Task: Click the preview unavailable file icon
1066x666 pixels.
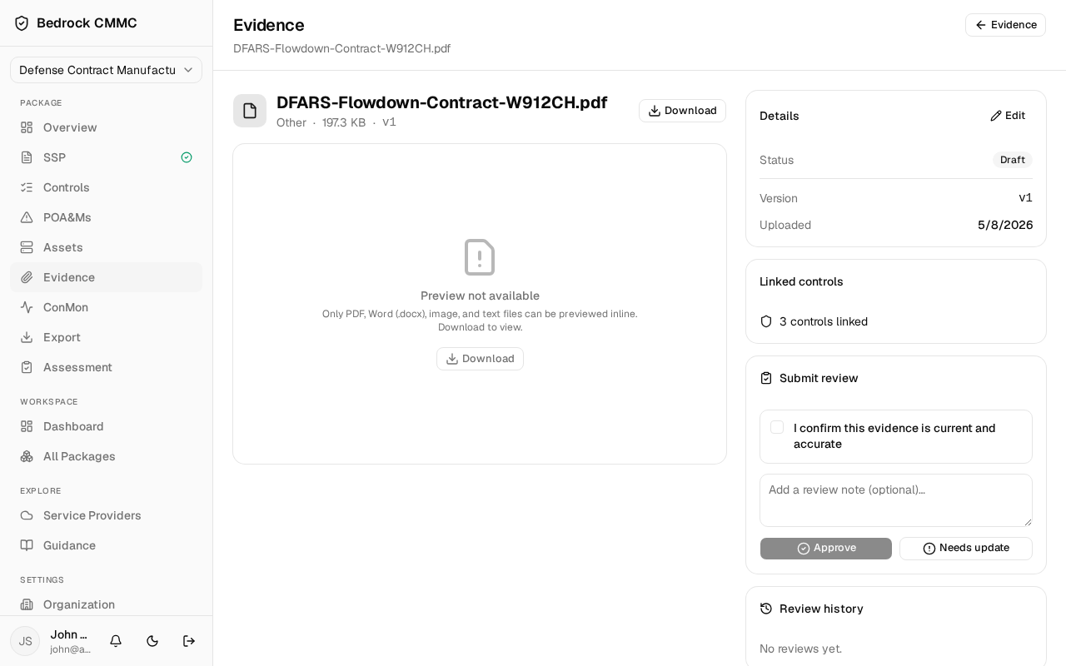Action: 480,257
